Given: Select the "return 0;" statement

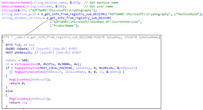Looking at the screenshot, I should [x=17, y=83].
